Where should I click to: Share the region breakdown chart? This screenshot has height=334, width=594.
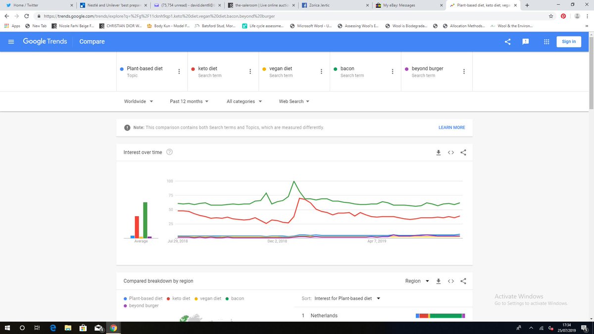coord(463,281)
